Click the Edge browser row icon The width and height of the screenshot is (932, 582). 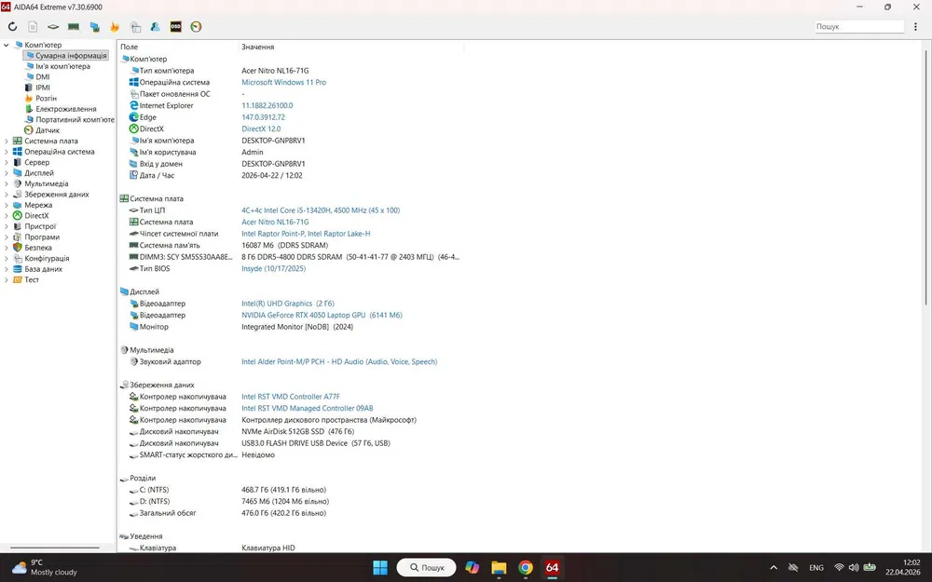[x=133, y=117]
